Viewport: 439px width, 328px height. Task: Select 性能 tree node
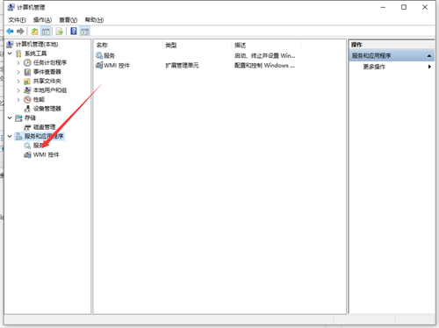click(x=39, y=99)
